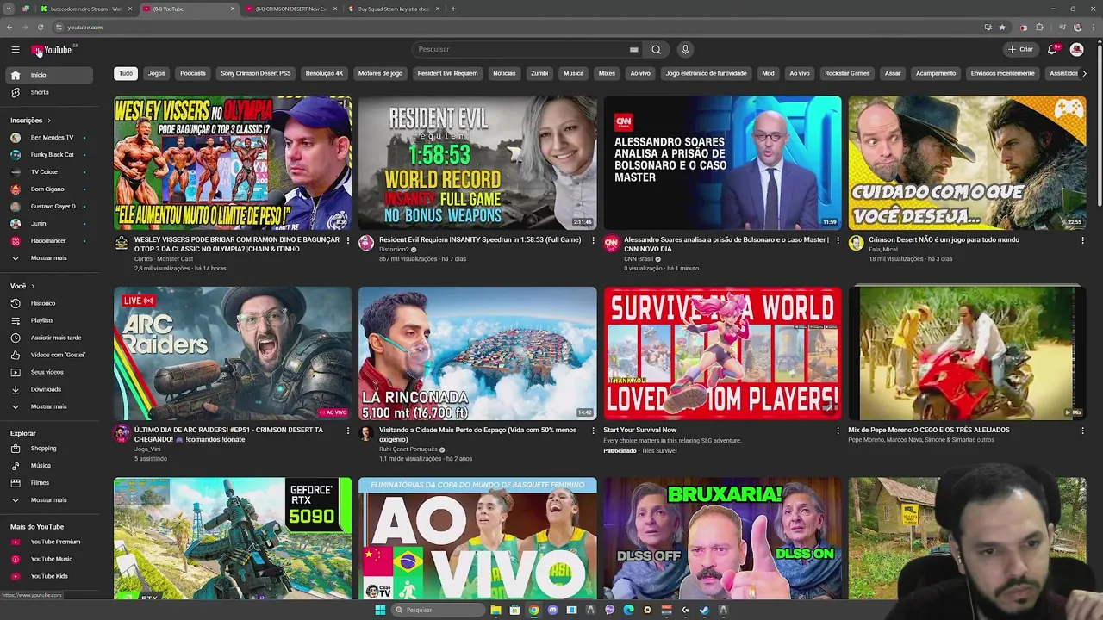Click the search magnifier button

coord(657,49)
